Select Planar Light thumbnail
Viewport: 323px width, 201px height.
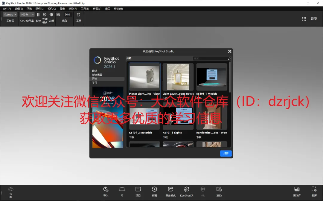point(144,77)
